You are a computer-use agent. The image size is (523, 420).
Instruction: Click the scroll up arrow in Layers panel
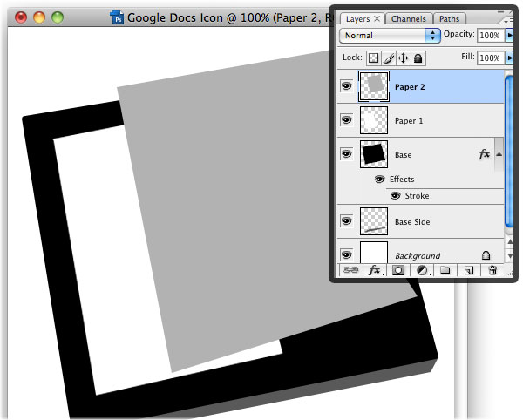pyautogui.click(x=510, y=241)
